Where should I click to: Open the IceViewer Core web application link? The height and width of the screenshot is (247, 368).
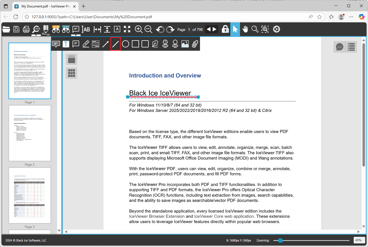point(224,216)
